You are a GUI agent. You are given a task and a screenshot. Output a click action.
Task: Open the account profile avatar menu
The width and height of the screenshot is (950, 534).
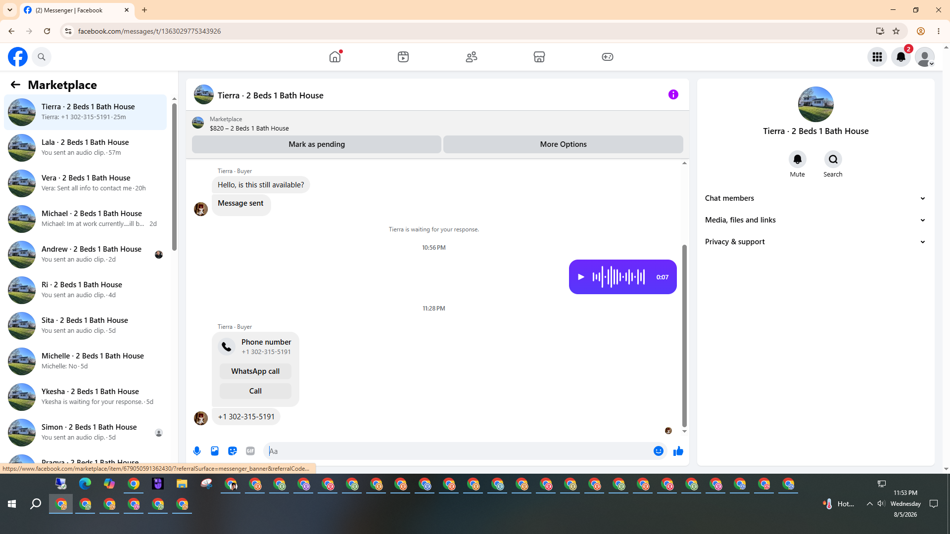click(x=925, y=57)
